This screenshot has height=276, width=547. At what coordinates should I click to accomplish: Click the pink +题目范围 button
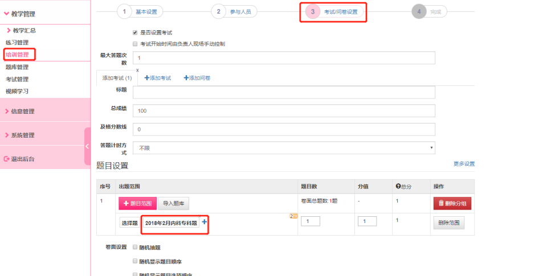click(137, 204)
